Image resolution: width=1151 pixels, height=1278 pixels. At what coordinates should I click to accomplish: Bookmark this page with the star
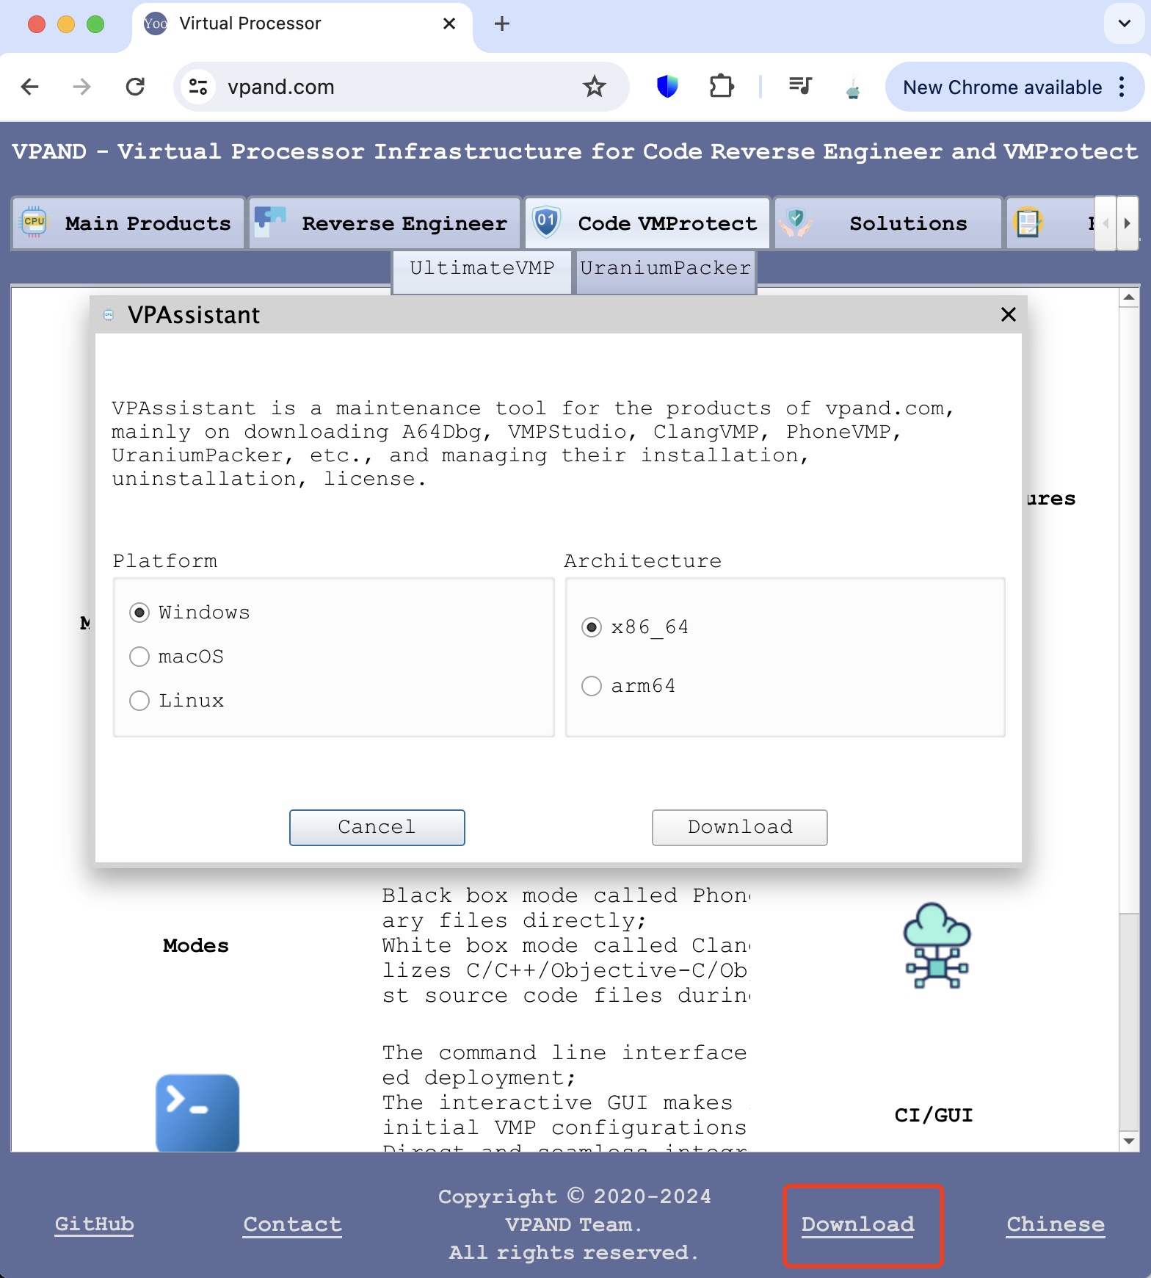point(594,87)
